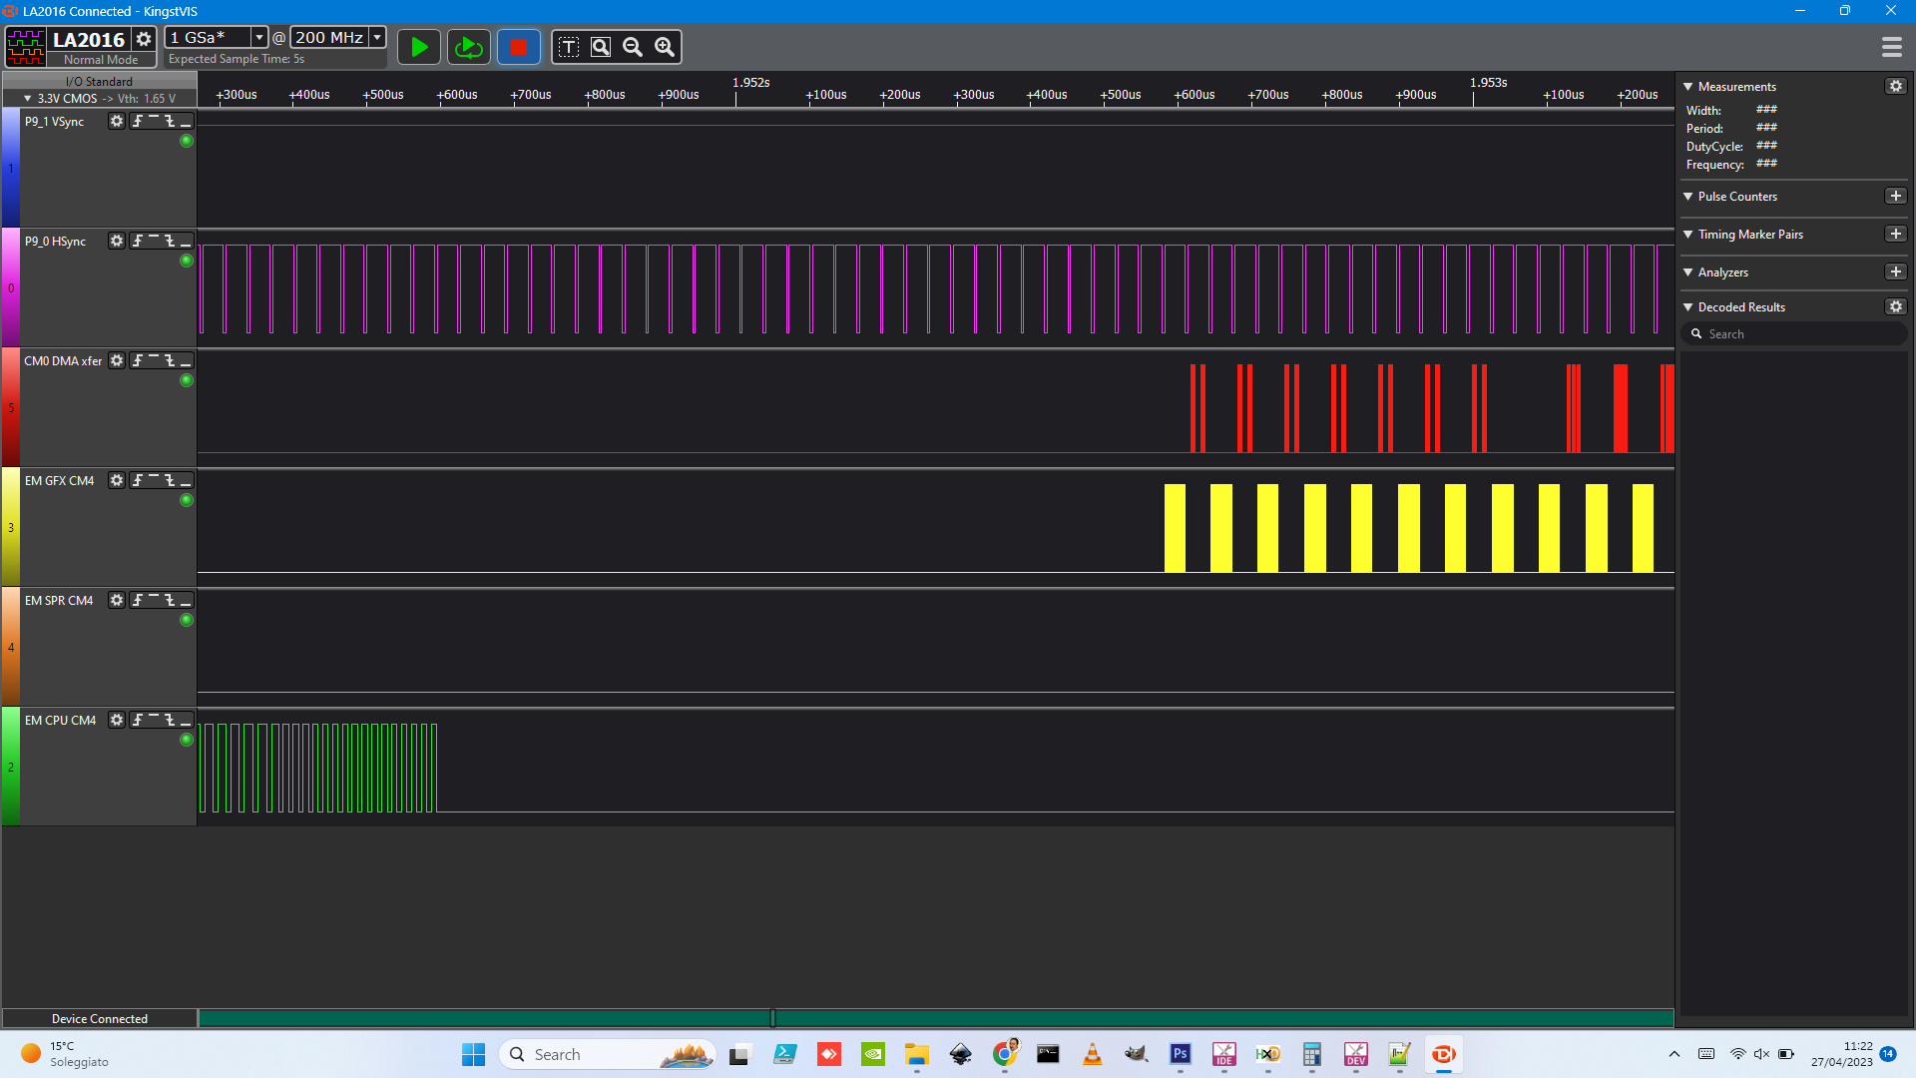Start single capture with green play button
The width and height of the screenshot is (1916, 1078).
point(419,47)
